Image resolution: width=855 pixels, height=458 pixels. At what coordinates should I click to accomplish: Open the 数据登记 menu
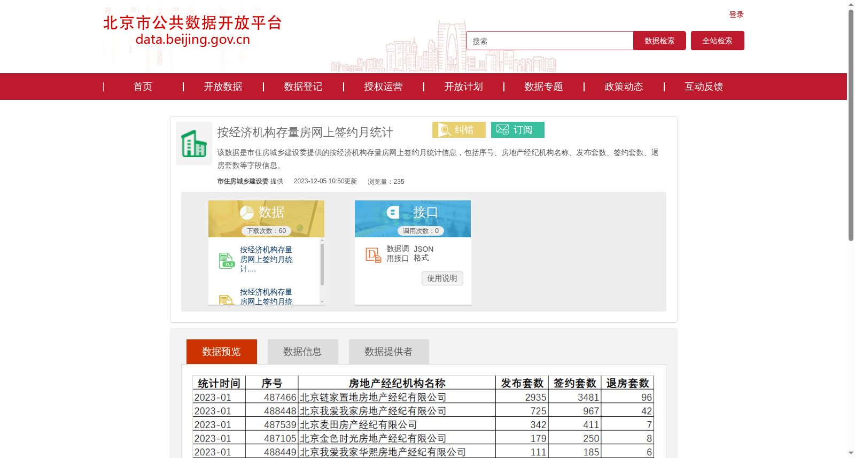pos(303,87)
